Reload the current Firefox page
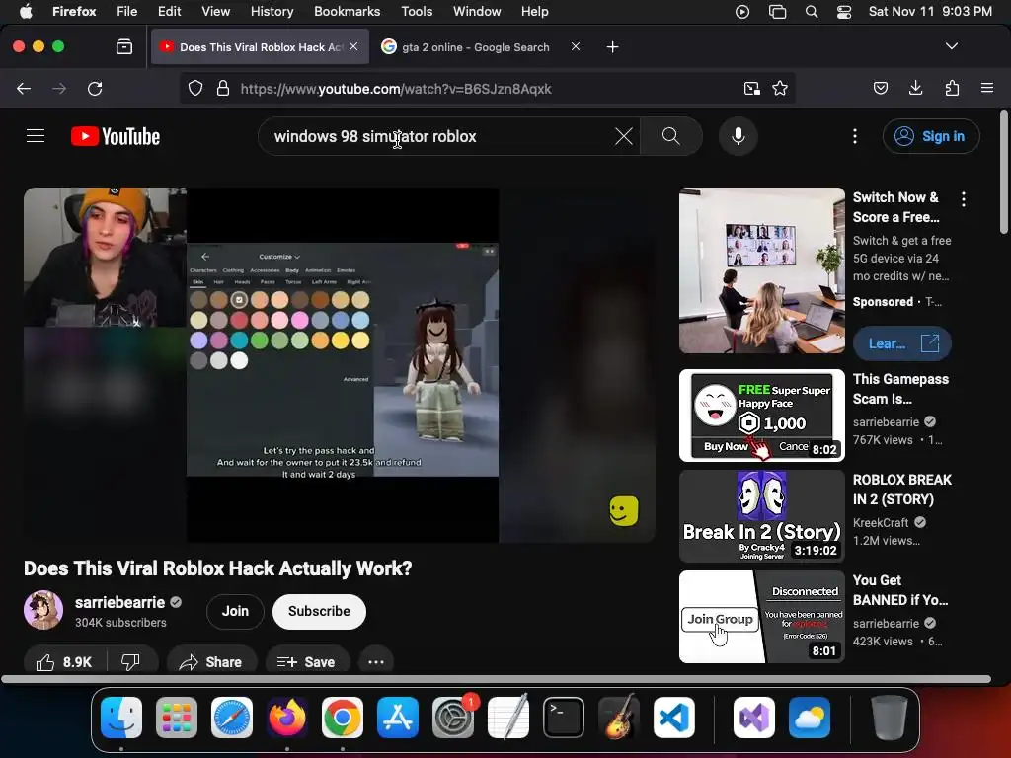Viewport: 1011px width, 758px height. [x=95, y=88]
